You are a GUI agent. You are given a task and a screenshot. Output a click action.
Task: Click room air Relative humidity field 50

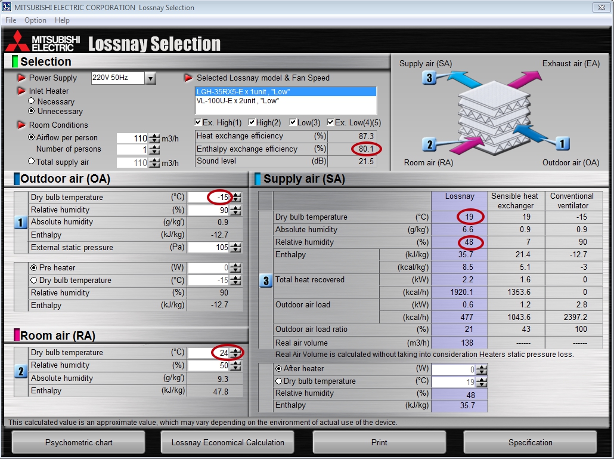[x=209, y=366]
